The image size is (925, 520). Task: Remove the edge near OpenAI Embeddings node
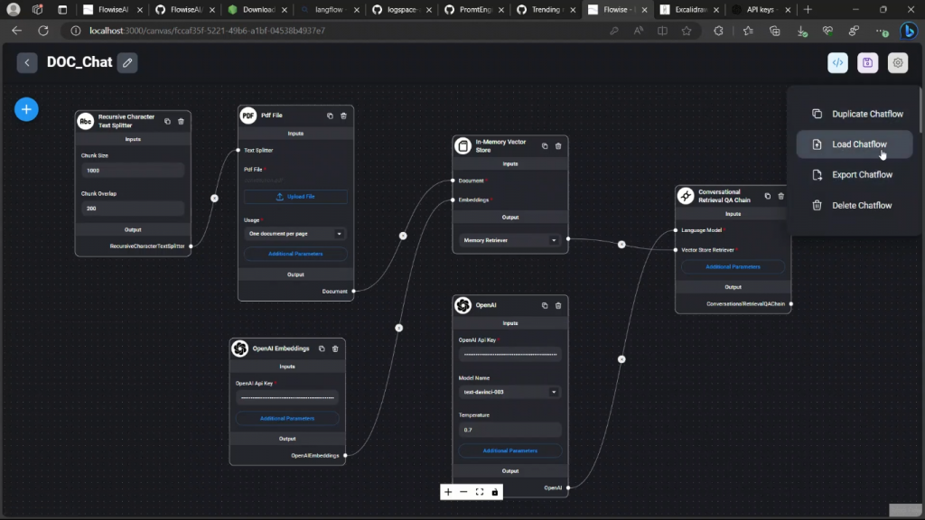tap(398, 328)
